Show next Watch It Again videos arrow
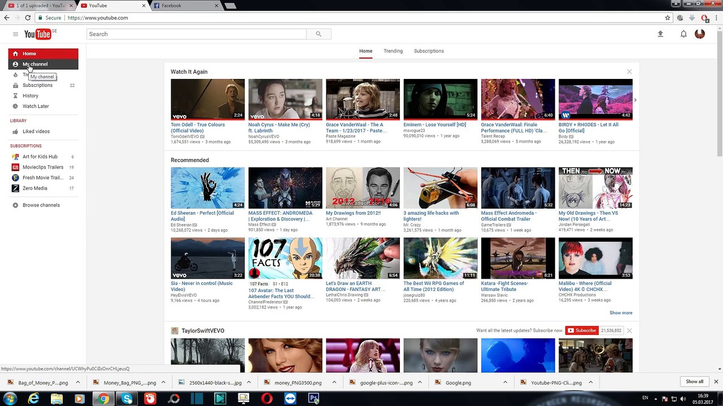Screen dimensions: 723x406 (x=635, y=100)
